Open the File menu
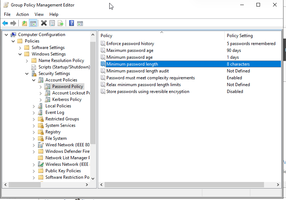 click(x=7, y=14)
